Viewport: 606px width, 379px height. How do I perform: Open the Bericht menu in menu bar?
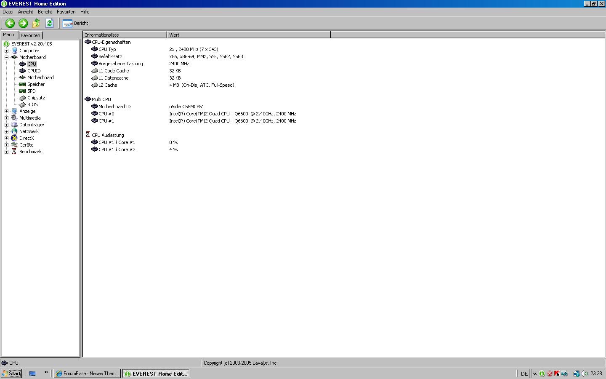(45, 12)
